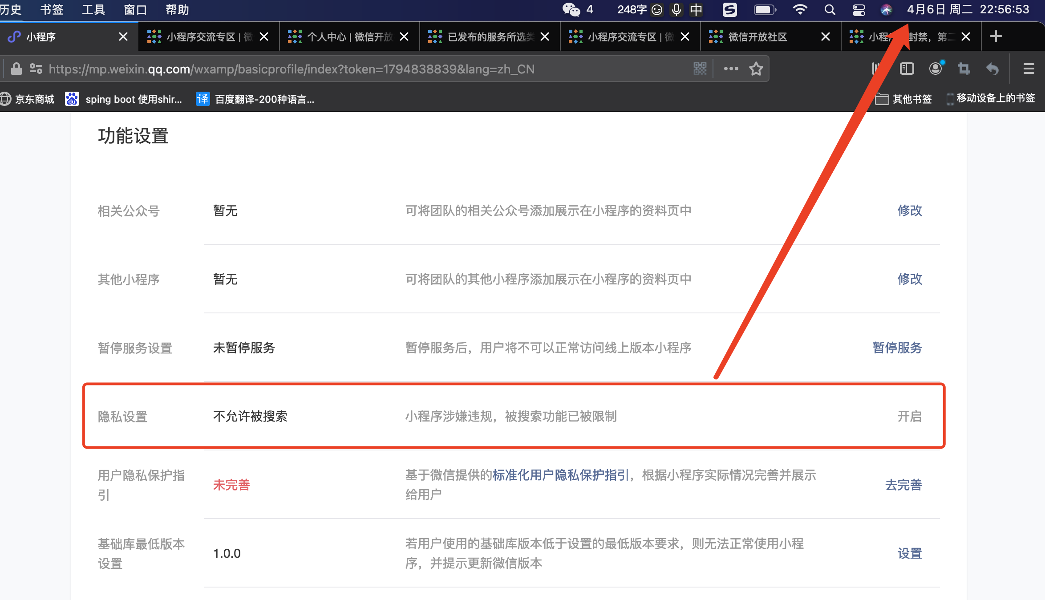Open macOS Control Center toggle icon
This screenshot has height=600, width=1045.
point(859,9)
